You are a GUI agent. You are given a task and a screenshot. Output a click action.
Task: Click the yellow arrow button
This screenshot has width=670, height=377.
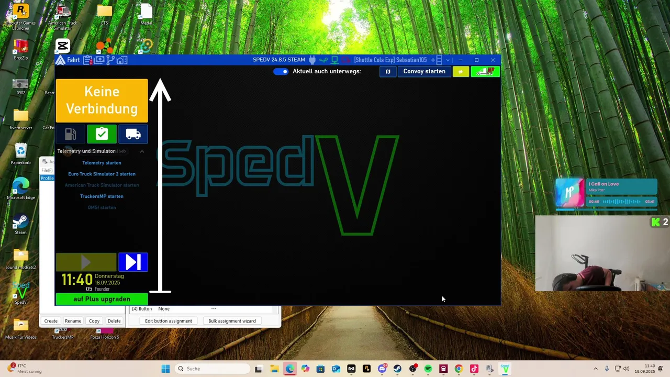[461, 71]
